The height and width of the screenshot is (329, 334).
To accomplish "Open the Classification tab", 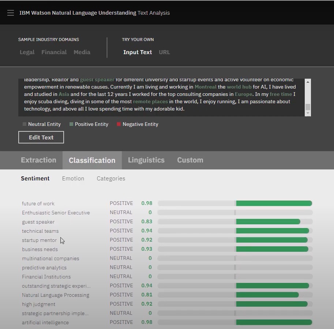I will 92,160.
